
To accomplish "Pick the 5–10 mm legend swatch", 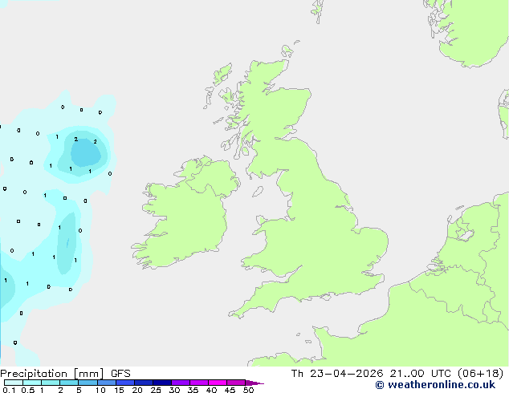I will point(88,383).
